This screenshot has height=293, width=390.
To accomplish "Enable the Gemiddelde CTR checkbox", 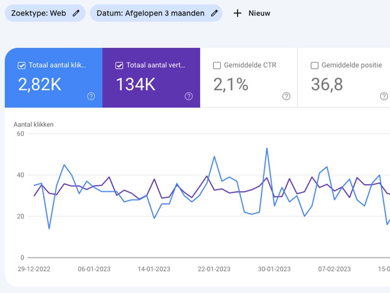I will tap(217, 66).
